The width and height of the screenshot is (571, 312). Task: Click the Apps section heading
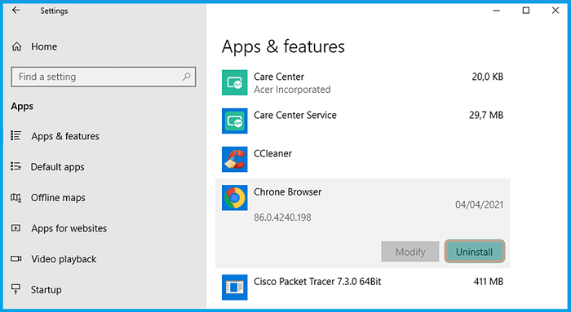[x=22, y=107]
